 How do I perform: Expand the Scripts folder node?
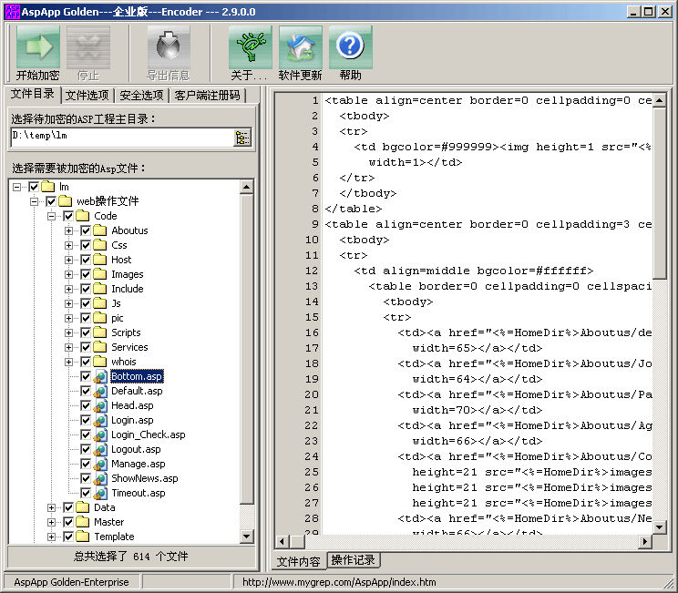[69, 332]
